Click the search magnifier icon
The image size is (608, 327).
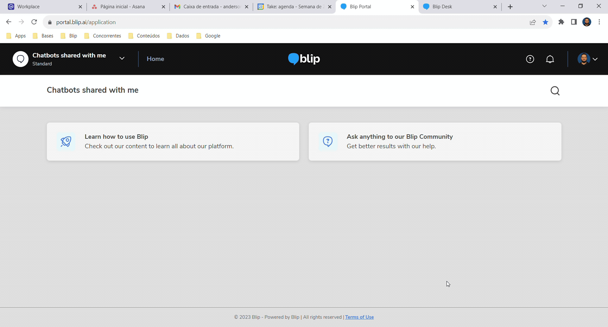pos(555,91)
